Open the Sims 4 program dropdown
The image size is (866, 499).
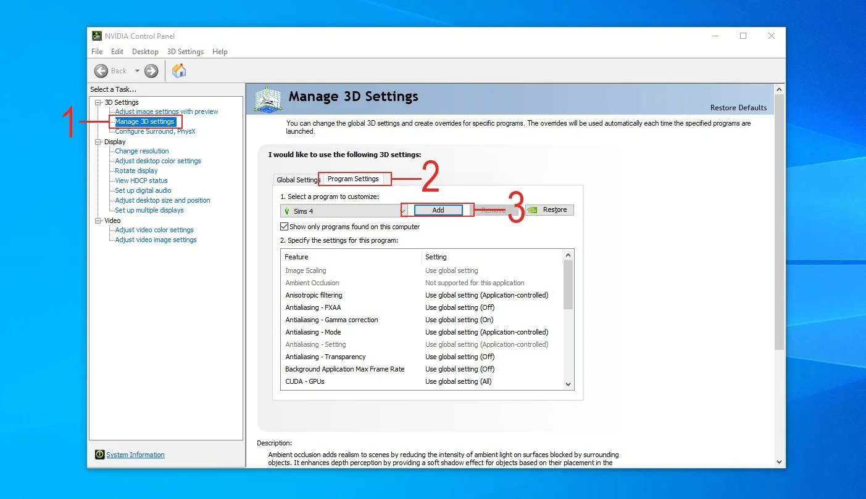pos(344,211)
